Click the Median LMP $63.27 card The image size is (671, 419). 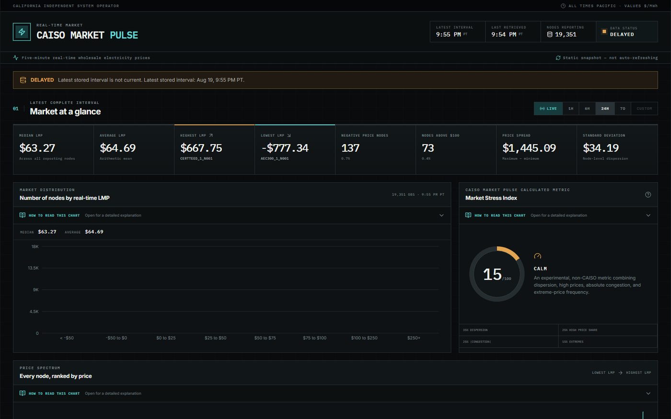point(54,149)
